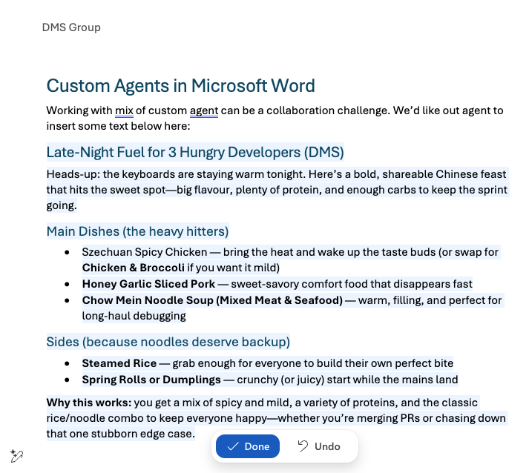Click the bold 'Chicken & Broccoli' text
The height and width of the screenshot is (473, 529).
[x=134, y=268]
